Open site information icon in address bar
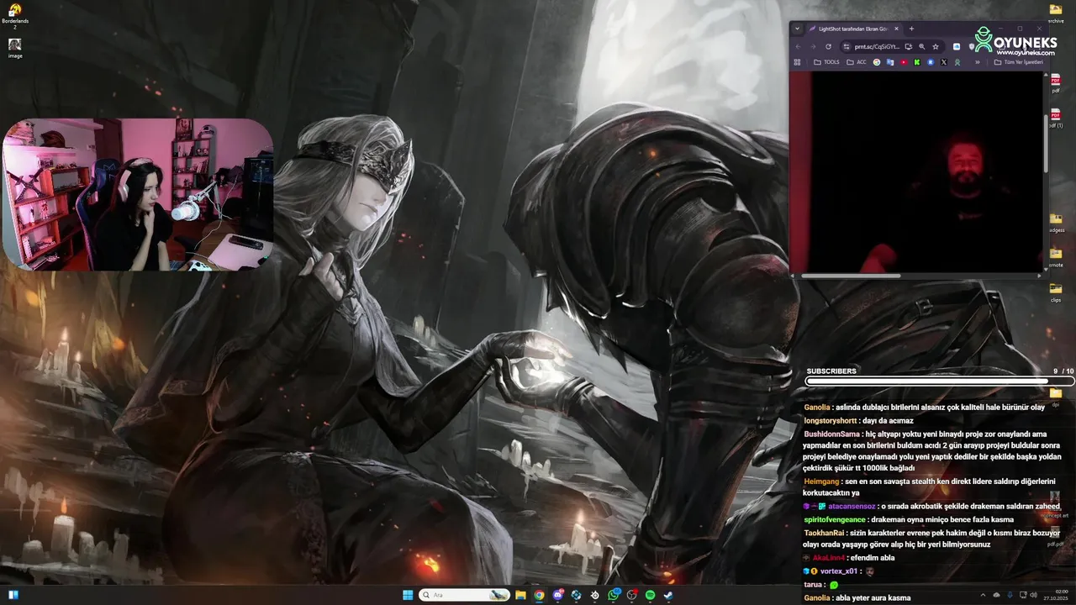This screenshot has height=605, width=1076. pyautogui.click(x=846, y=47)
